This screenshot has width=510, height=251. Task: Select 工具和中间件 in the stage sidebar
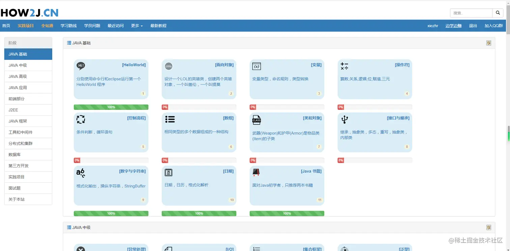pos(28,132)
